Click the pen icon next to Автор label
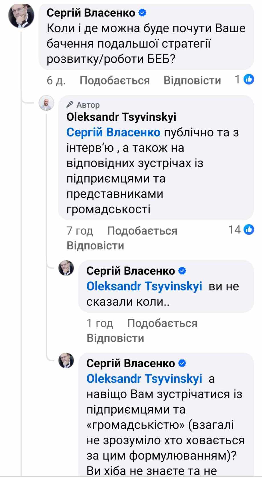 point(70,105)
